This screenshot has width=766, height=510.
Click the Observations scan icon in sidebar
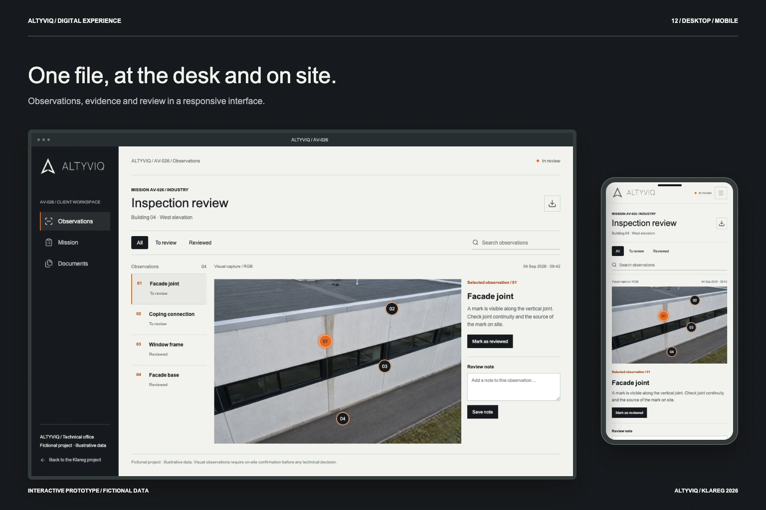click(x=49, y=221)
